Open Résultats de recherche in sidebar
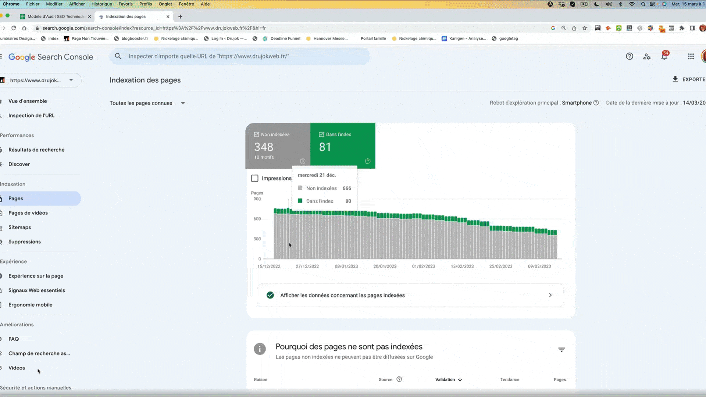 (36, 150)
